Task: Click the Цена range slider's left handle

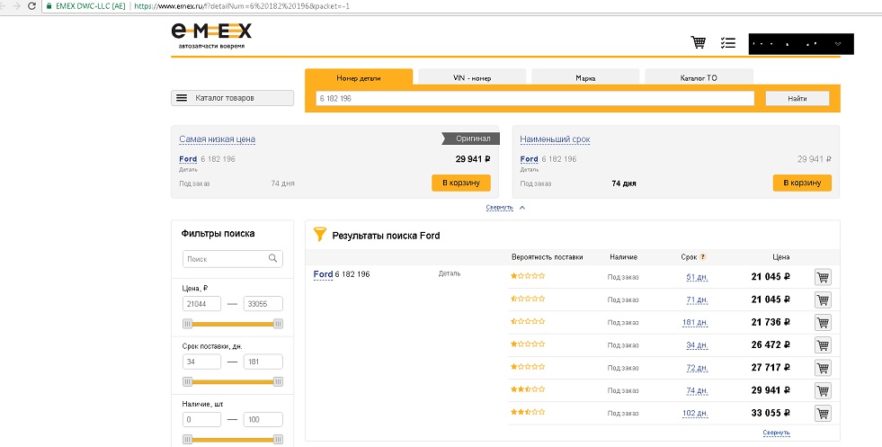Action: pyautogui.click(x=188, y=323)
